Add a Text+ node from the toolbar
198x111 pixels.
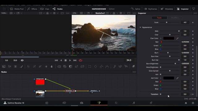pos(15,67)
